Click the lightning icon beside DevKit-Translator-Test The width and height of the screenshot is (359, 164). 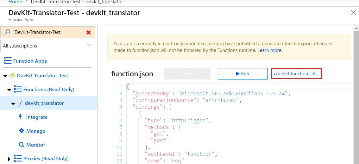[x=12, y=76]
